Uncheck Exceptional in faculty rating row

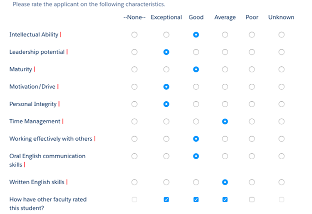166,200
